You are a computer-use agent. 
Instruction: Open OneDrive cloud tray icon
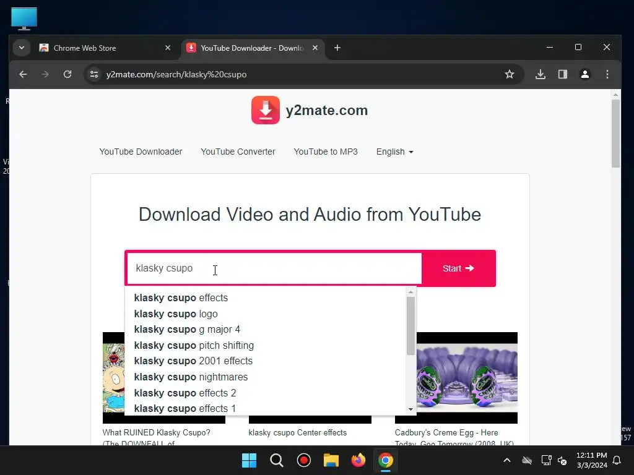pos(526,460)
